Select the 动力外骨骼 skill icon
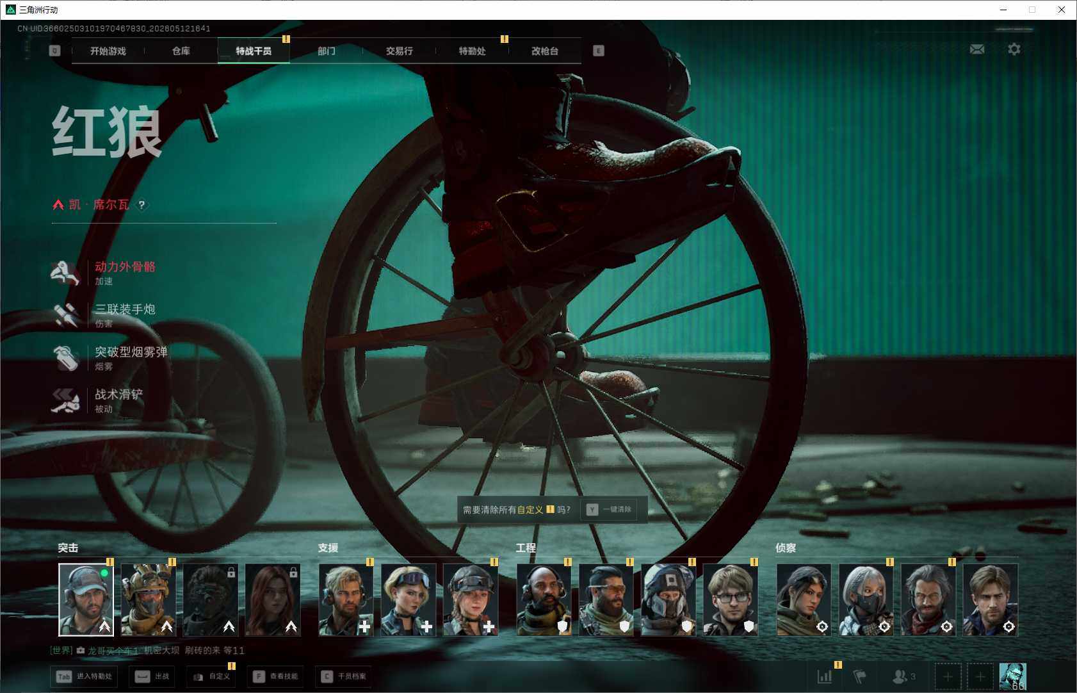 pyautogui.click(x=65, y=273)
